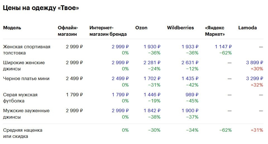Image resolution: width=268 pixels, height=144 pixels.
Task: Click Wildberries price 1 435 ₽ for black dress
Action: [190, 79]
